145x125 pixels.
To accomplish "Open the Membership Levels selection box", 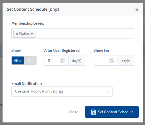I will 73,33.
